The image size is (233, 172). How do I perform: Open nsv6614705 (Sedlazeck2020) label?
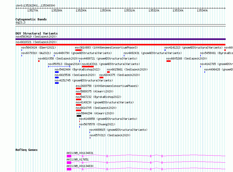click(96, 108)
